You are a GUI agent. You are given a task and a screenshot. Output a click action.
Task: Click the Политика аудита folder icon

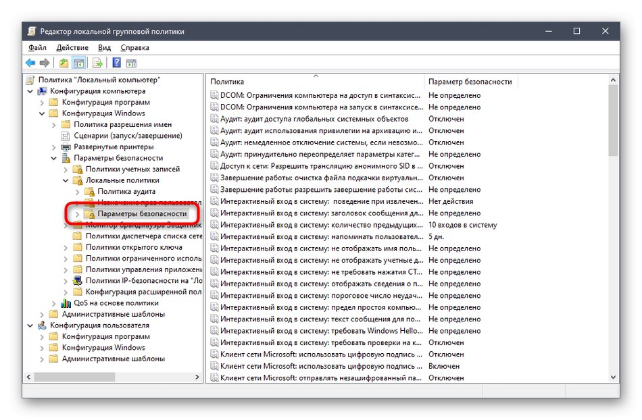tap(90, 191)
